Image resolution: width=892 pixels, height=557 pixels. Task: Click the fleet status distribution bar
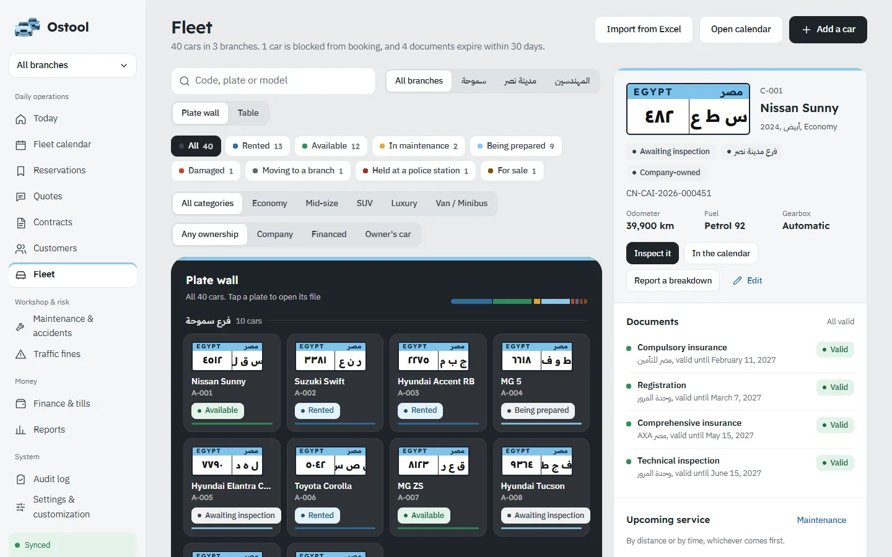point(519,302)
